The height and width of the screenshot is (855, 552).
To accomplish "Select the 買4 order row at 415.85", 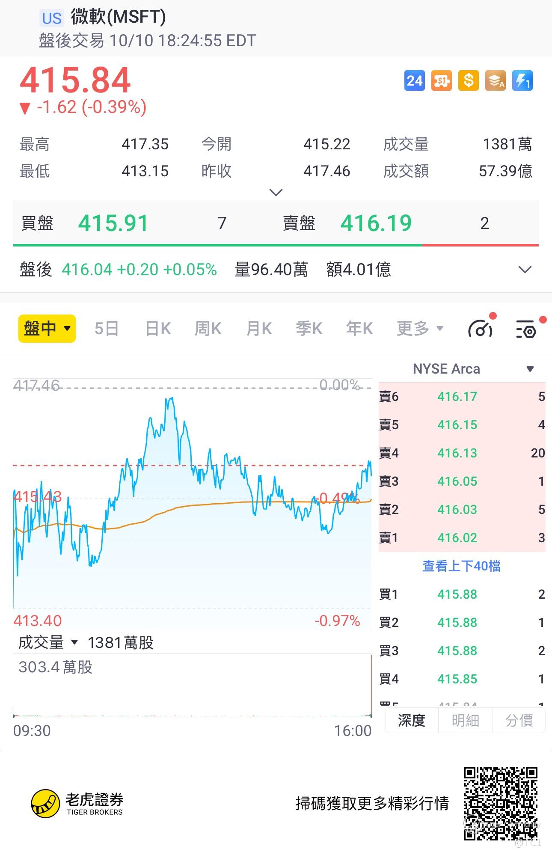I will click(462, 679).
